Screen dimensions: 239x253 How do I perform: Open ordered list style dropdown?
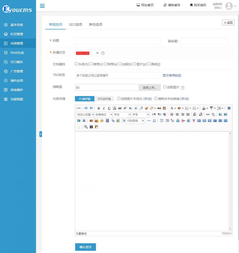coord(190,108)
